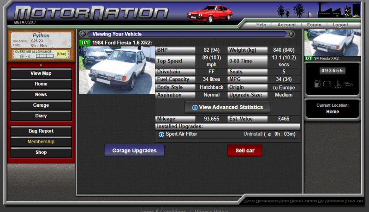This screenshot has height=212, width=369.
Task: Click the coolant temperature icon
Action: point(338,85)
